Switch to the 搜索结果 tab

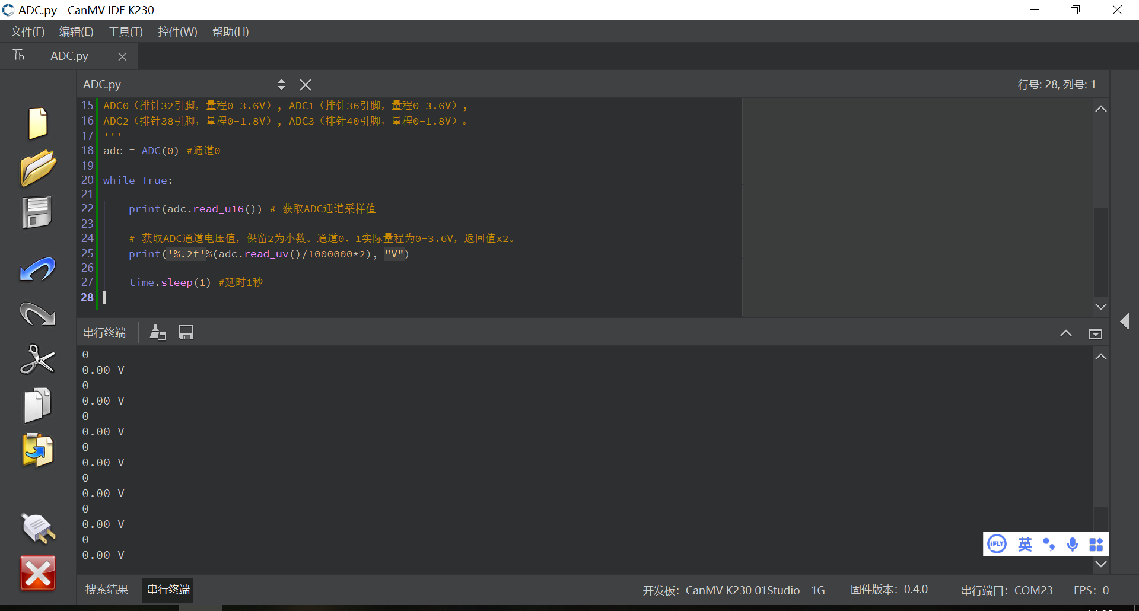click(x=107, y=590)
